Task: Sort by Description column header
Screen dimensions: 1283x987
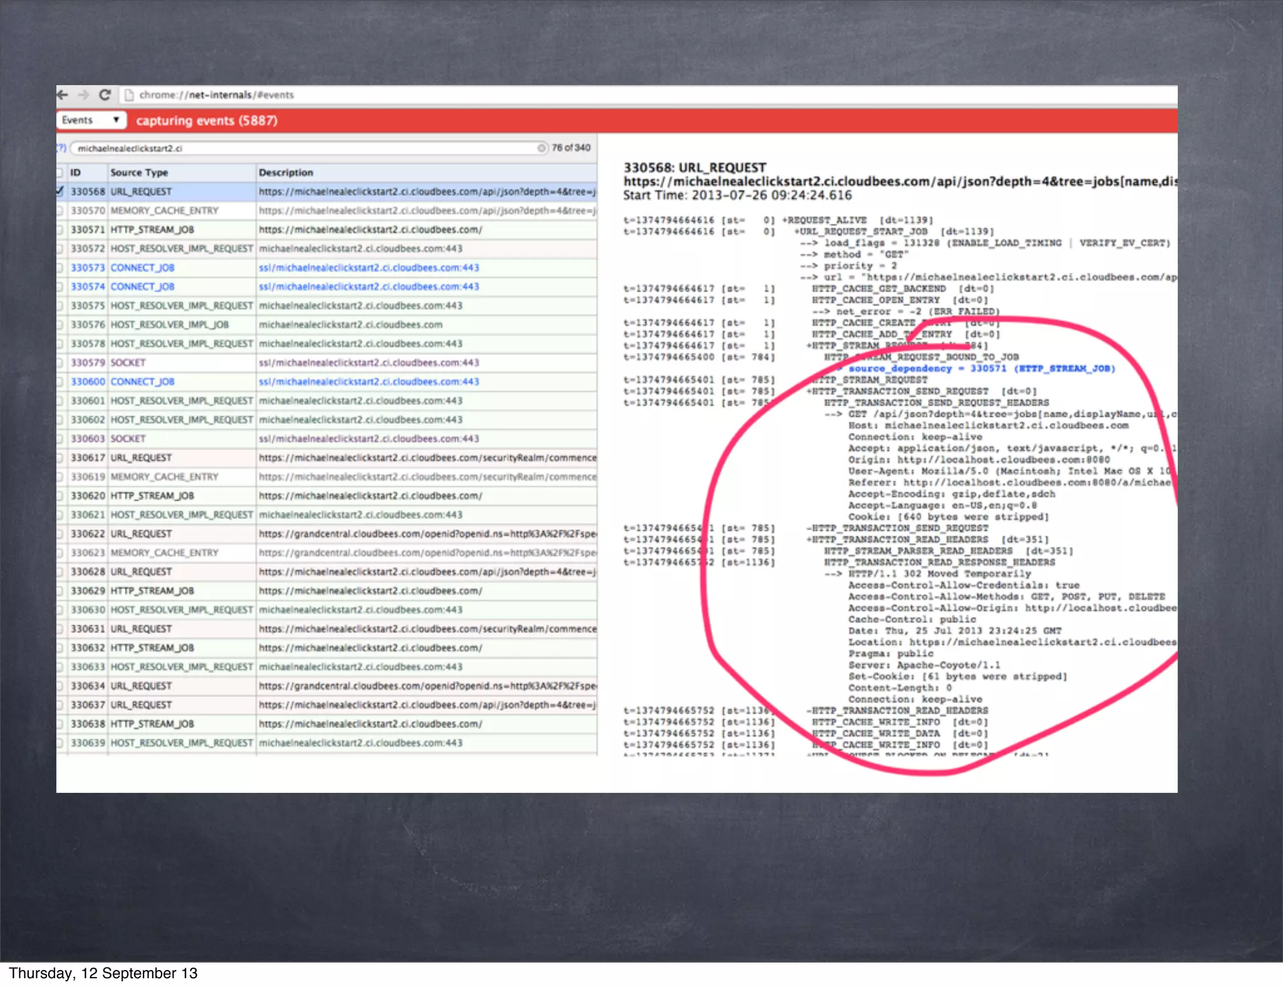Action: coord(286,173)
